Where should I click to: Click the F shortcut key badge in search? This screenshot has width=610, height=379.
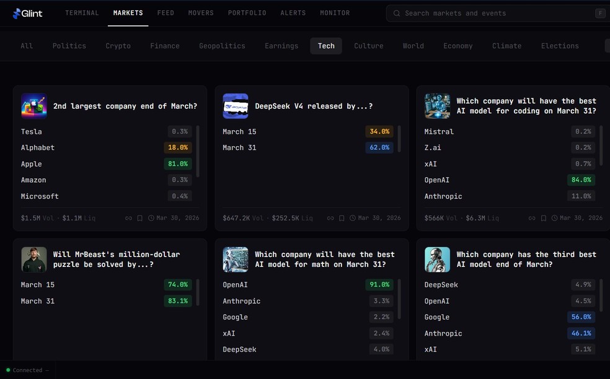(600, 13)
